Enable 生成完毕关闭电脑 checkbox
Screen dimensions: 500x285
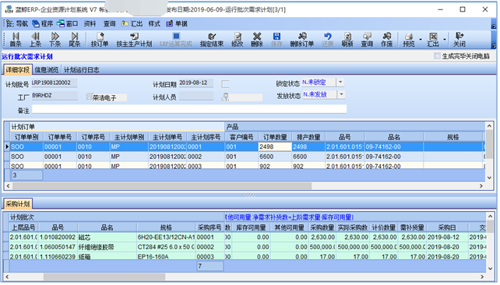pos(437,56)
